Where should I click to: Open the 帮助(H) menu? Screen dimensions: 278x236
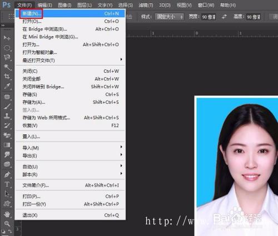click(x=228, y=5)
